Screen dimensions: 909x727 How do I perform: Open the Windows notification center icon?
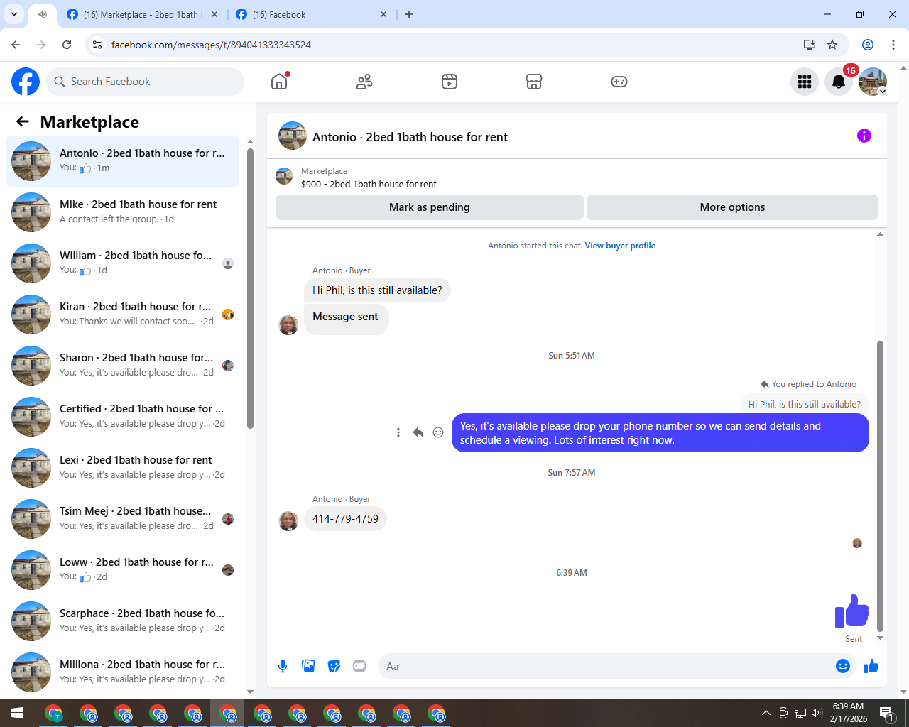(x=886, y=713)
